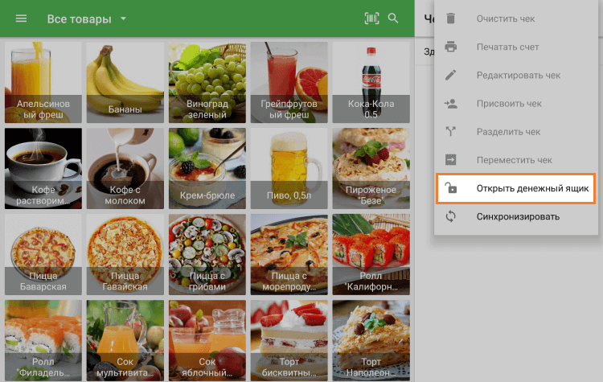Pick the 'Пиво, 0,5л' item tile
This screenshot has width=603, height=382.
289,168
